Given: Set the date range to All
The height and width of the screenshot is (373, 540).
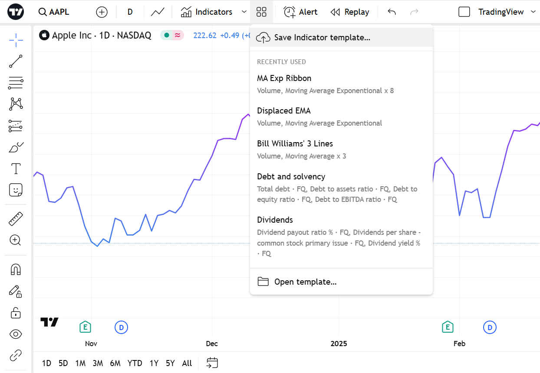Looking at the screenshot, I should point(187,363).
